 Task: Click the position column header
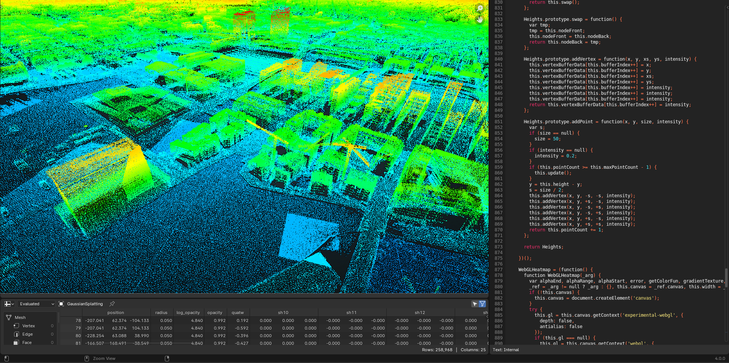(115, 313)
